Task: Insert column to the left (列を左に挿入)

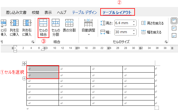Action: tap(14, 28)
